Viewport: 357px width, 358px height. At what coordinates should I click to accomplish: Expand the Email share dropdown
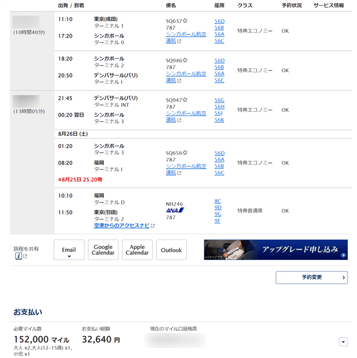coord(69,250)
